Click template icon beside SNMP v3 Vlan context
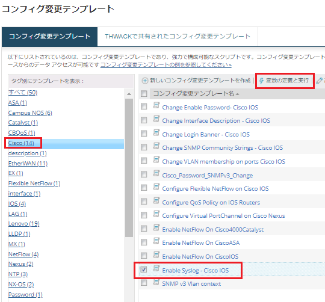 click(156, 282)
